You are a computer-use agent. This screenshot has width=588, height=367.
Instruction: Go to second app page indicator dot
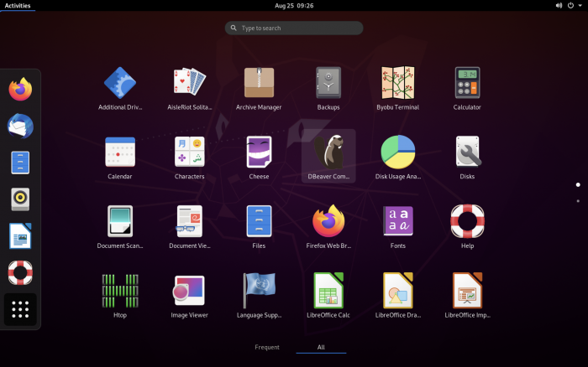click(x=578, y=201)
